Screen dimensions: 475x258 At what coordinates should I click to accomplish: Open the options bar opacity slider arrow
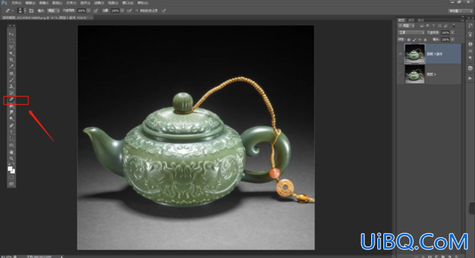88,11
